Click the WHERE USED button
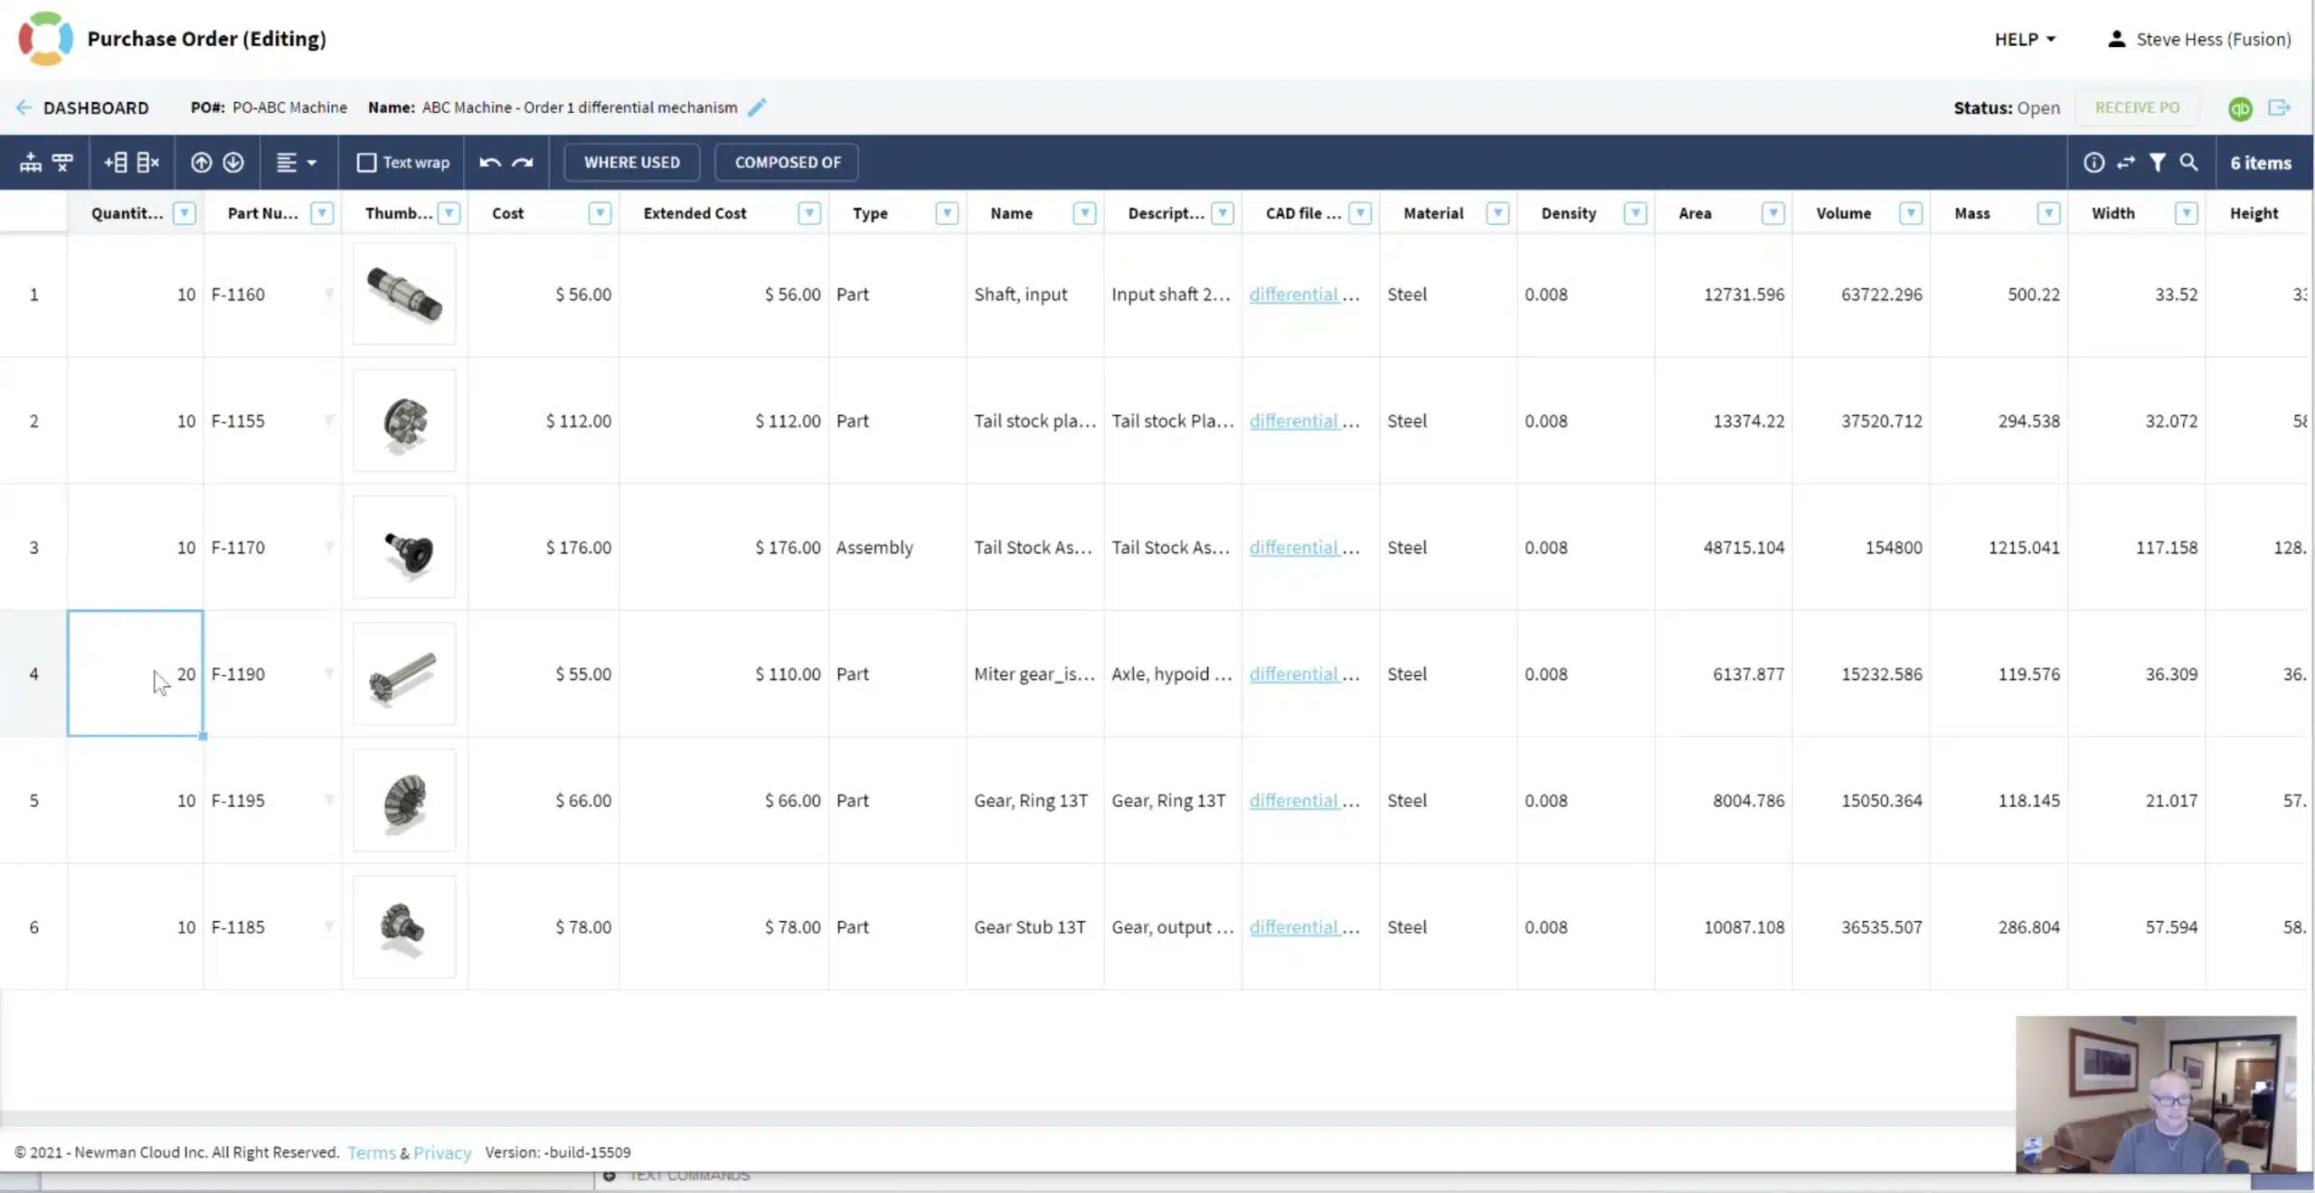Image resolution: width=2315 pixels, height=1193 pixels. (x=632, y=163)
